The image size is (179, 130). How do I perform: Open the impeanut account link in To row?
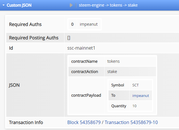[x=141, y=96]
